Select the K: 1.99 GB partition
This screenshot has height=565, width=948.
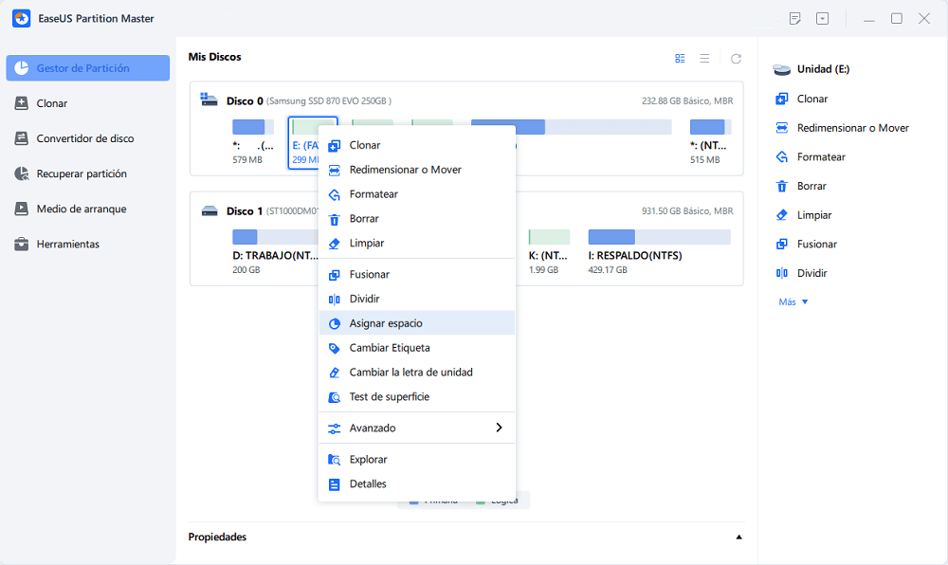(x=548, y=252)
